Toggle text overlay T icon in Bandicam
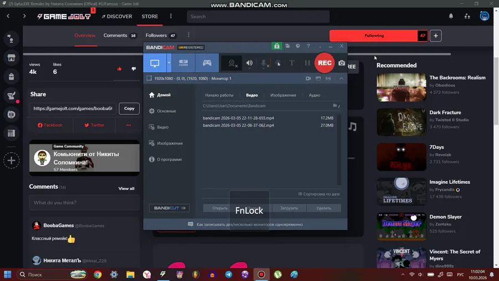 tap(292, 63)
